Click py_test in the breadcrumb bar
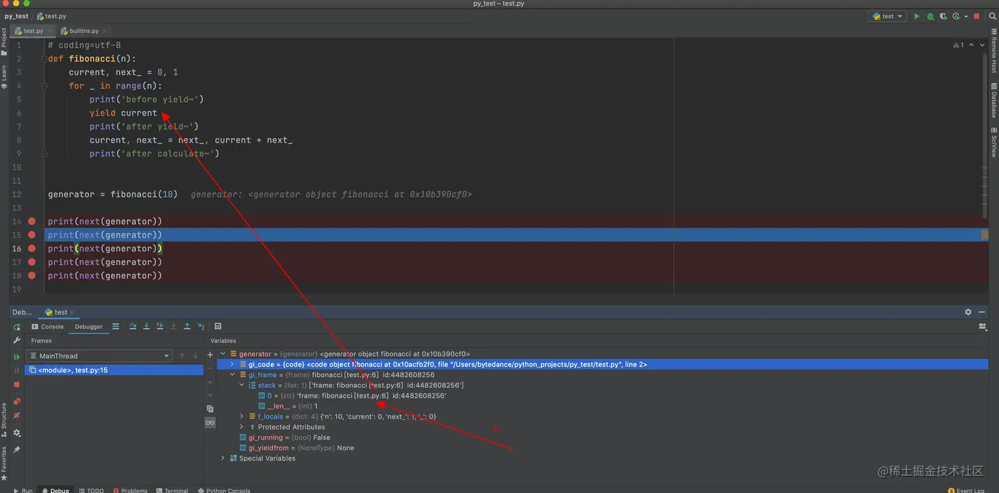The height and width of the screenshot is (493, 999). (17, 17)
